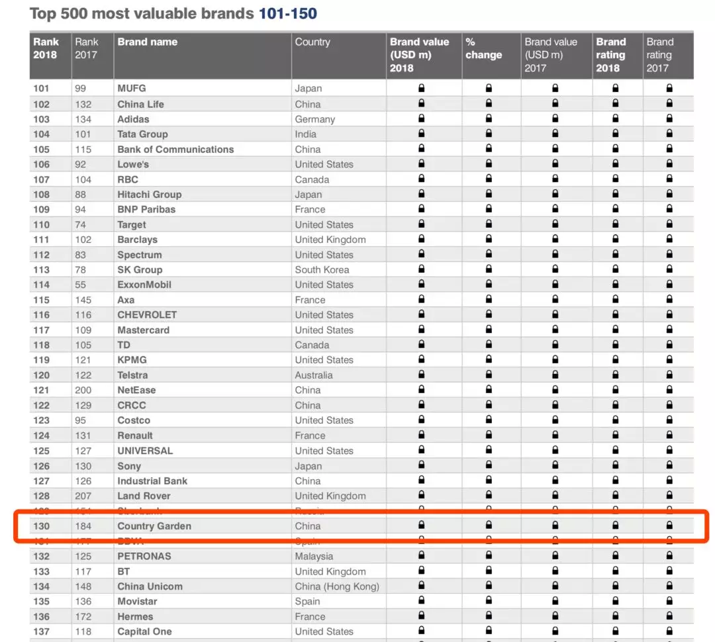Click Hermes Brand value 2017 lock icon

point(555,616)
